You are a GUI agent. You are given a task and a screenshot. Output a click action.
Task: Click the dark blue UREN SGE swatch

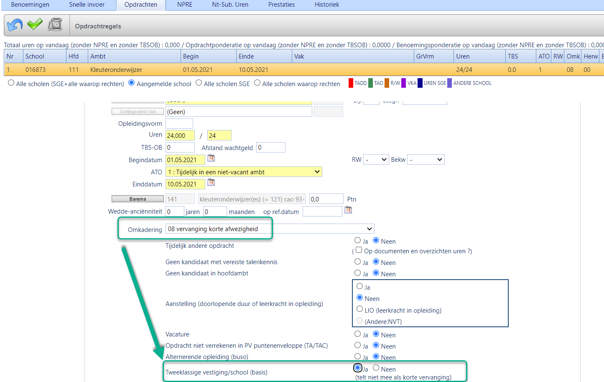(x=420, y=83)
